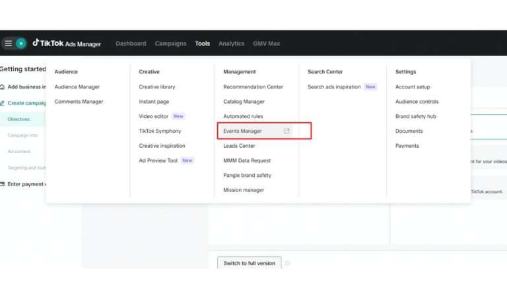Click the teal account avatar icon
Image resolution: width=507 pixels, height=299 pixels.
click(x=21, y=44)
